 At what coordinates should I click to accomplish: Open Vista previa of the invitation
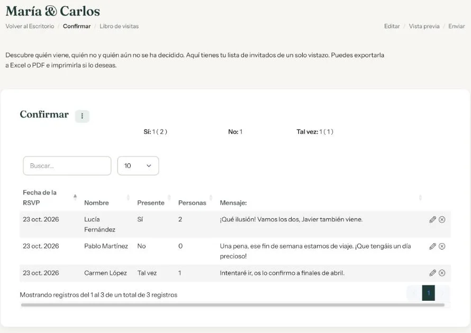point(424,26)
